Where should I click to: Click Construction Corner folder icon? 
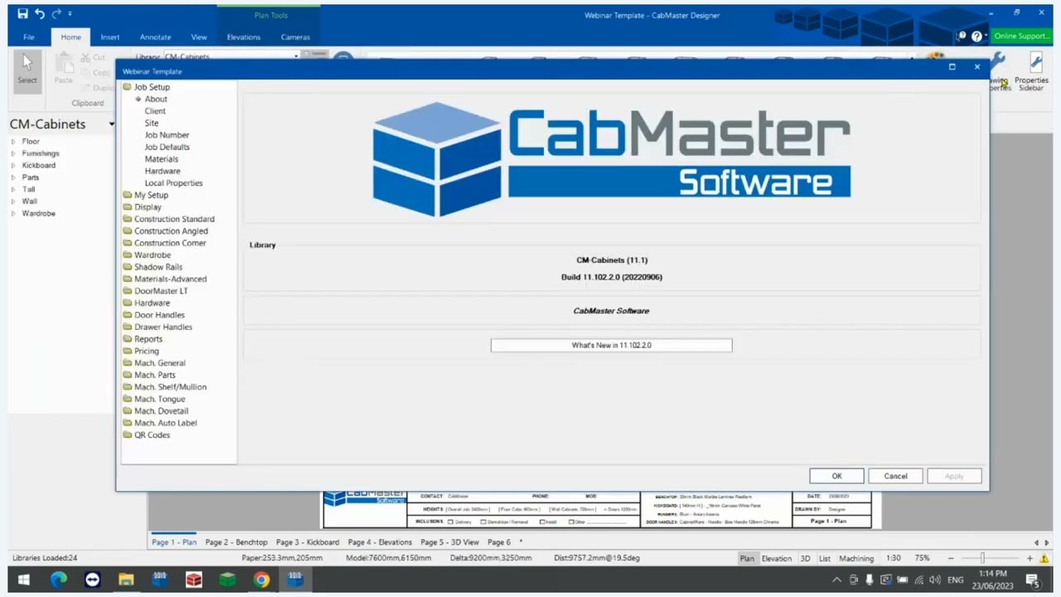[x=128, y=243]
